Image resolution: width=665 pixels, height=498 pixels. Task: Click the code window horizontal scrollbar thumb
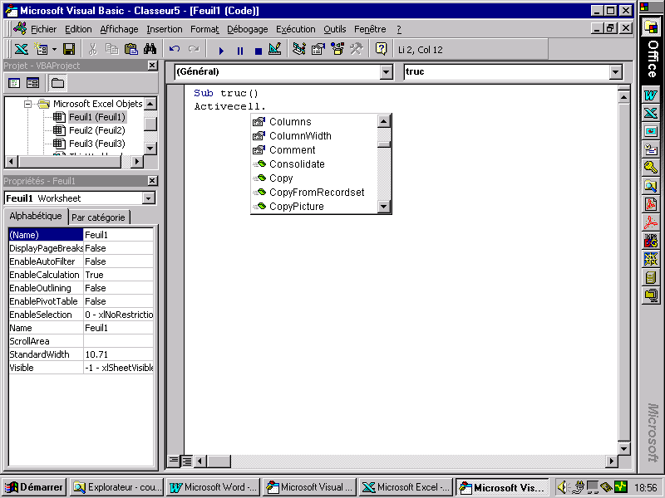click(219, 461)
